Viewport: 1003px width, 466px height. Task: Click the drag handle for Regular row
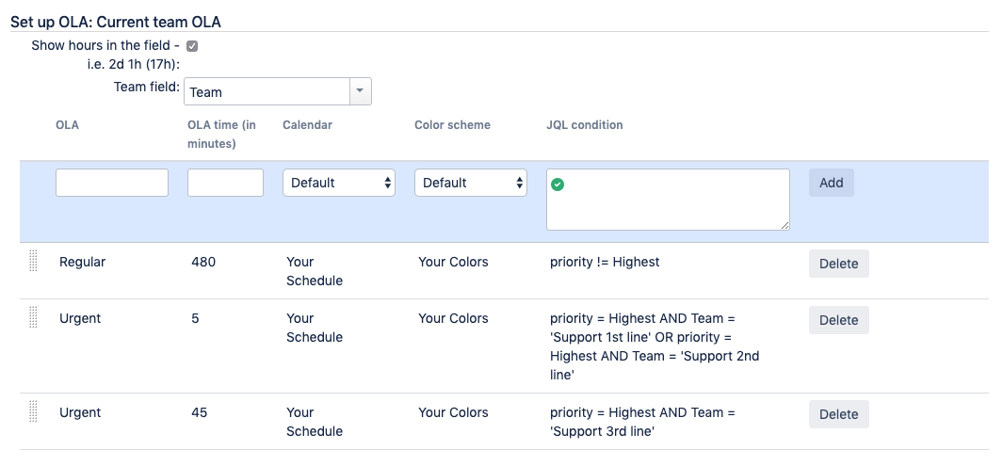[x=34, y=262]
